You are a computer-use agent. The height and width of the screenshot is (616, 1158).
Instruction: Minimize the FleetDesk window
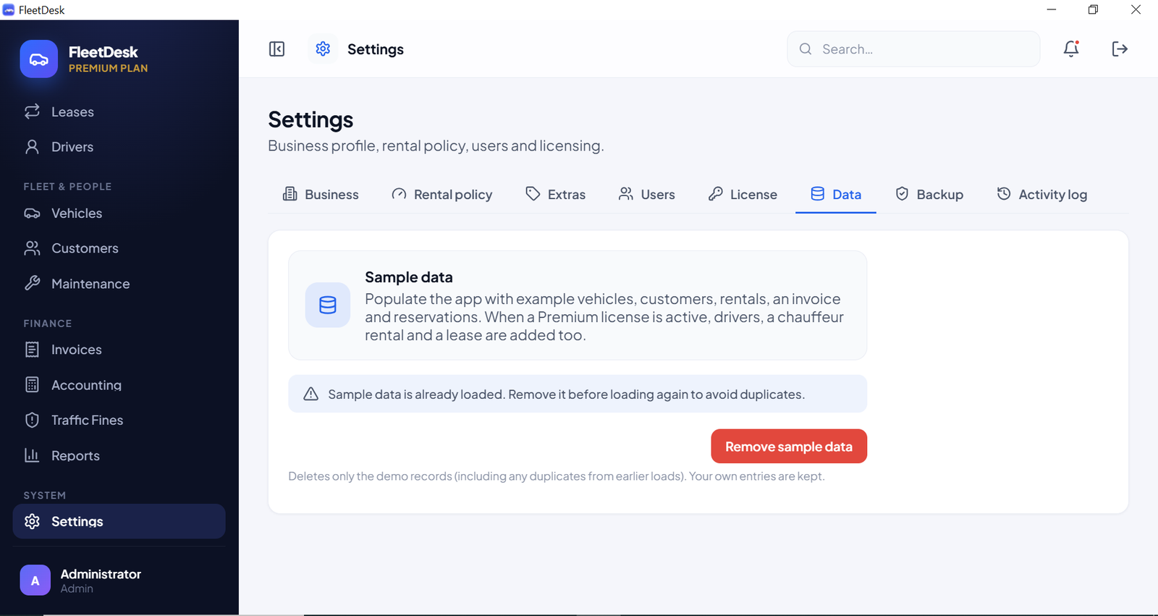tap(1052, 9)
